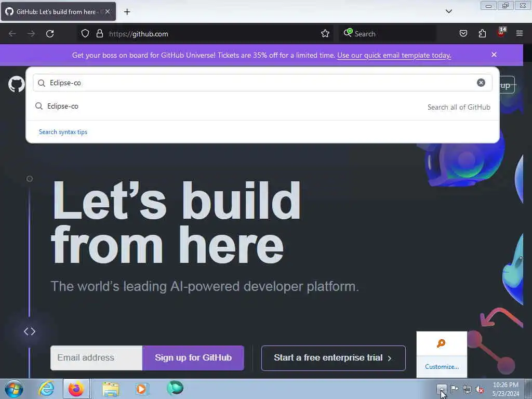Start a free enterprise trial
The image size is (532, 399).
333,358
